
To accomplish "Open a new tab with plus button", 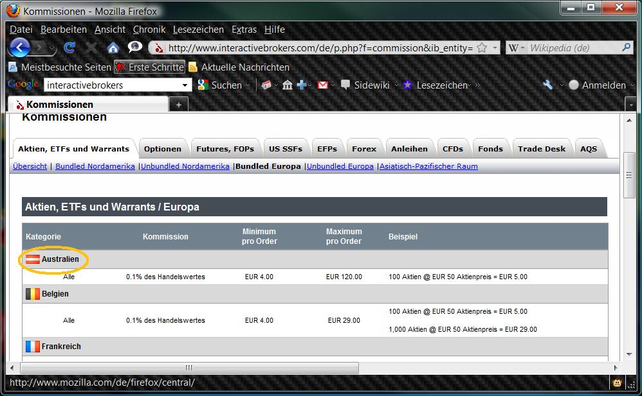I will (x=179, y=105).
